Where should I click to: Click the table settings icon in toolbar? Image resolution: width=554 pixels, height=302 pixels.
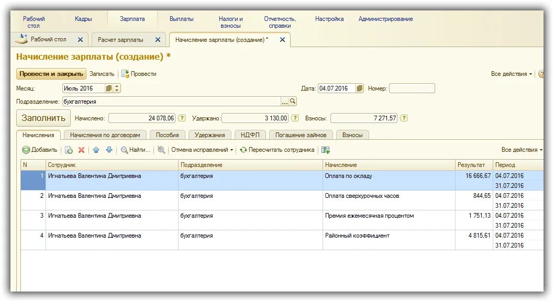click(x=326, y=150)
